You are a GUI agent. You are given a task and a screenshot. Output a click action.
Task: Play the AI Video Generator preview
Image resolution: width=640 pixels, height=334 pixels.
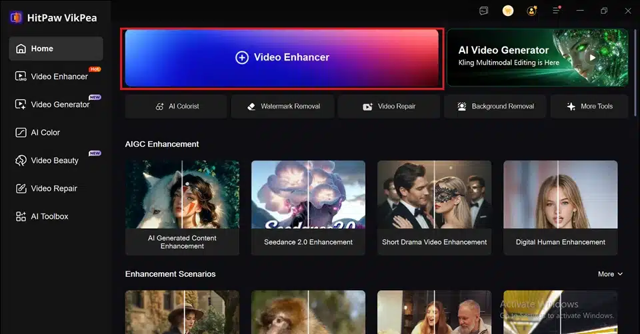coord(592,57)
